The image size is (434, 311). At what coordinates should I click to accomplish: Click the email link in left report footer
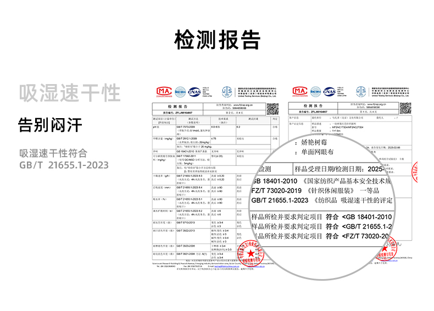pos(227,266)
